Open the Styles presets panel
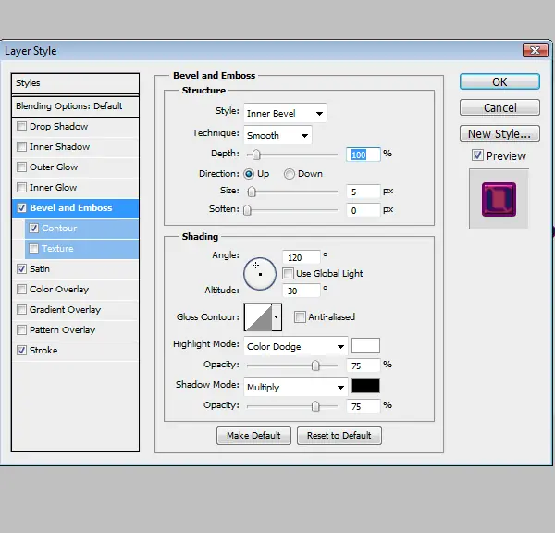 75,83
